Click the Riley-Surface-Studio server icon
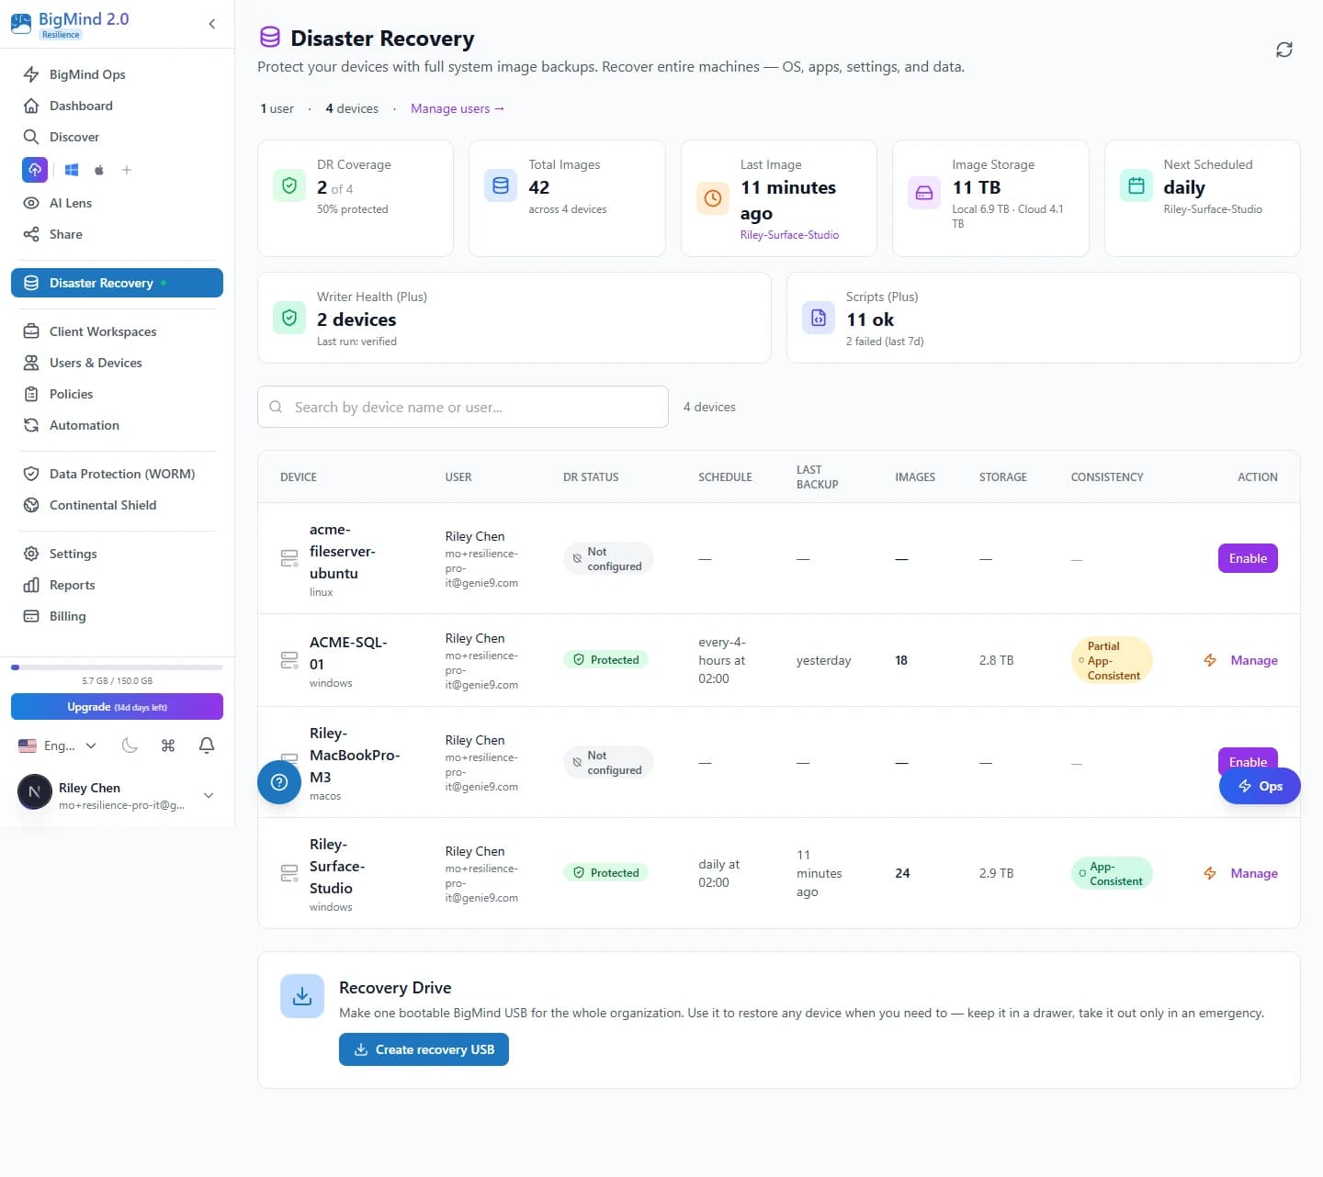Image resolution: width=1323 pixels, height=1177 pixels. click(x=289, y=873)
